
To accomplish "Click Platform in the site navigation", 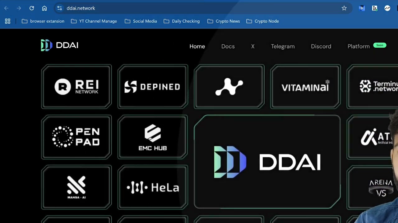I will (359, 46).
